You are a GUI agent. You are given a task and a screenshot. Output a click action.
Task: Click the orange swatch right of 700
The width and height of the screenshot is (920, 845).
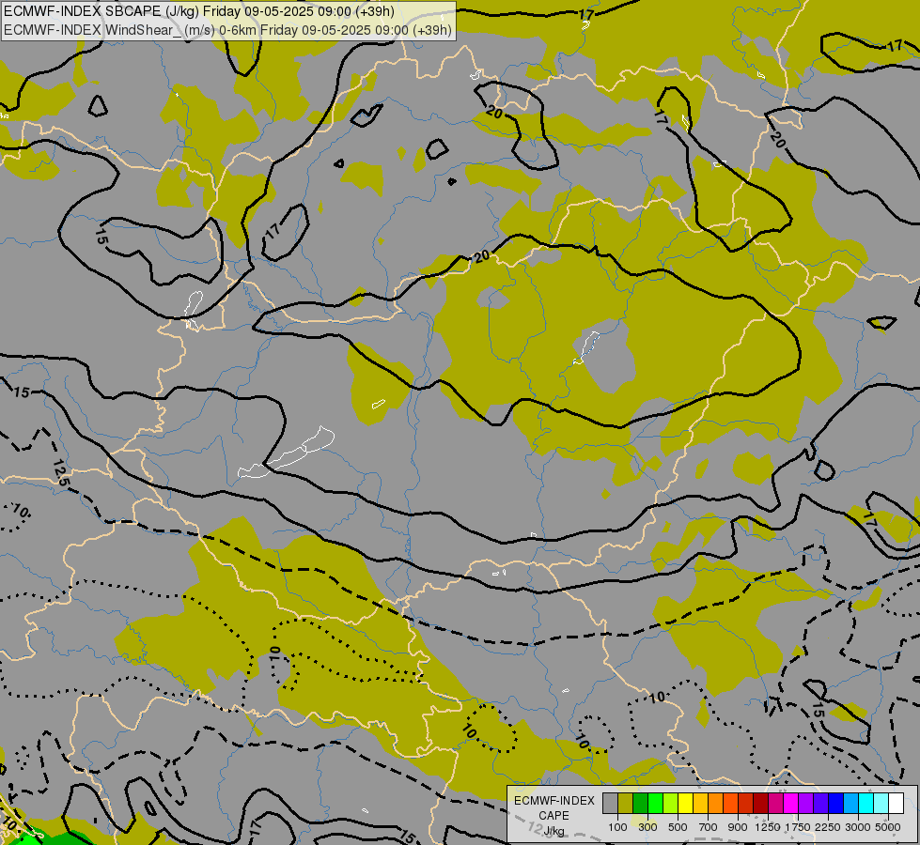716,803
